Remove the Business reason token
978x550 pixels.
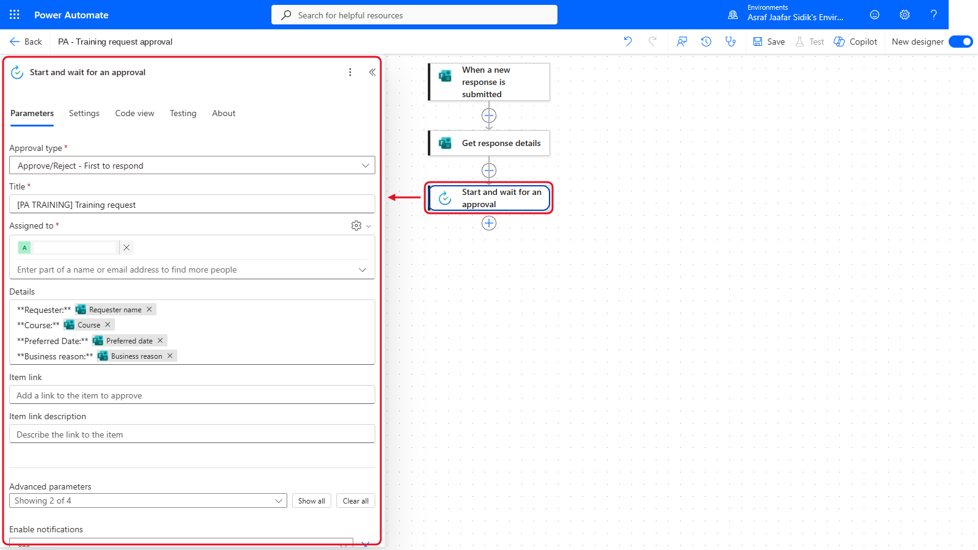[x=170, y=356]
